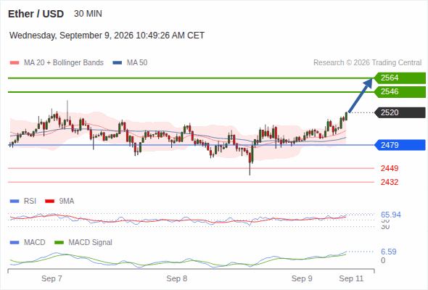Click the 9MA legend label
The width and height of the screenshot is (428, 290).
tap(67, 202)
